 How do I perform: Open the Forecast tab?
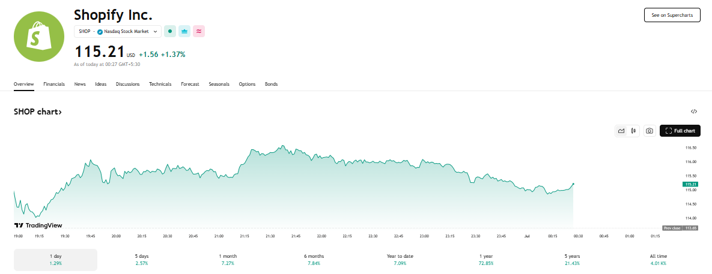tap(190, 84)
